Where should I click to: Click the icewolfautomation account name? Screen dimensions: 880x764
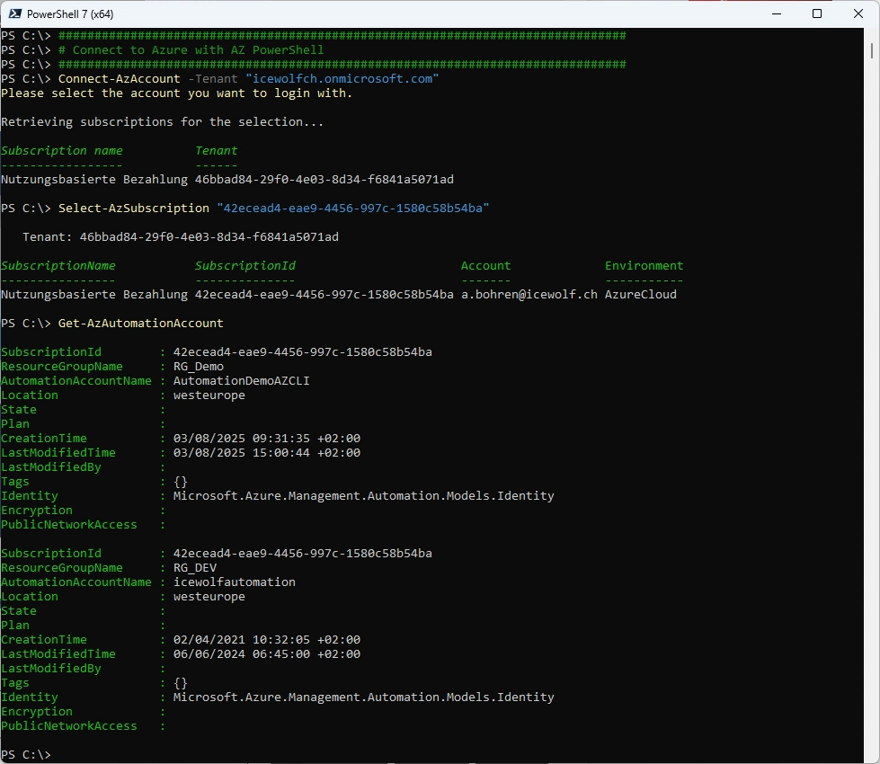(234, 582)
